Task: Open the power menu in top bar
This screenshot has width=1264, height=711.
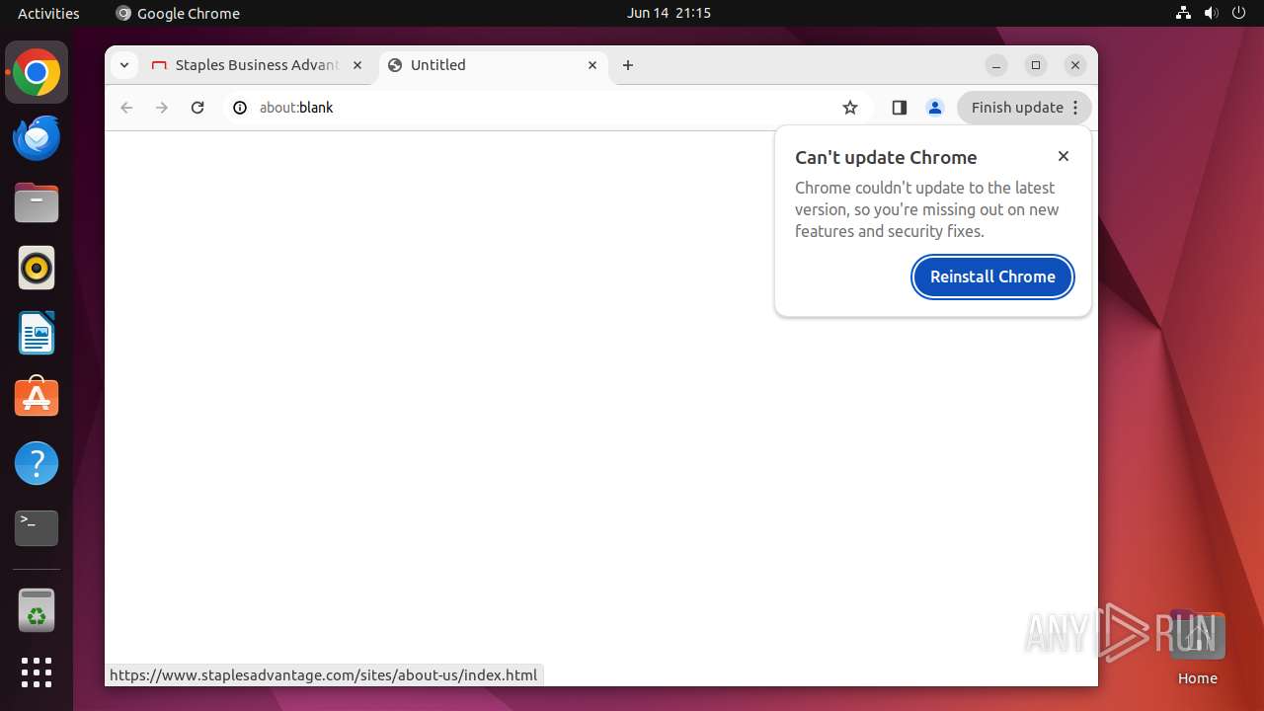Action: tap(1238, 13)
